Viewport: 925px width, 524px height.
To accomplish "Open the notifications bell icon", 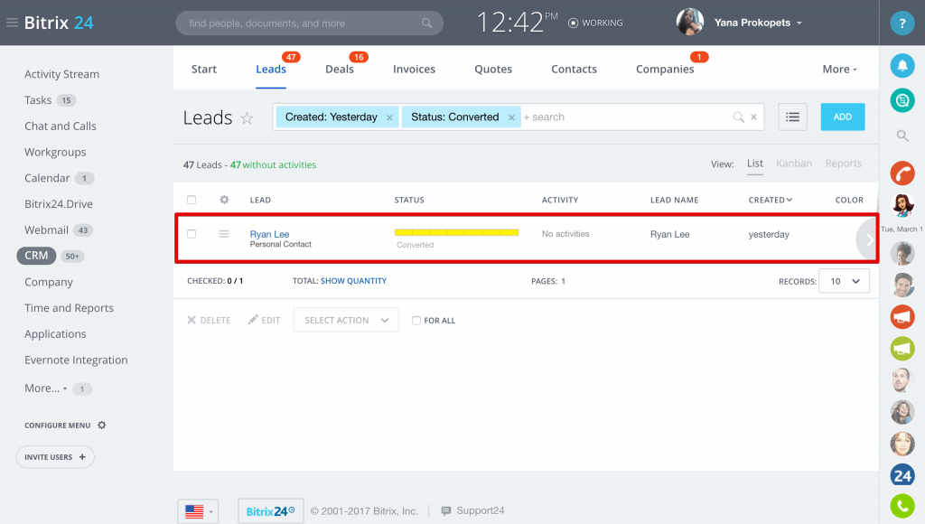I will tap(902, 65).
